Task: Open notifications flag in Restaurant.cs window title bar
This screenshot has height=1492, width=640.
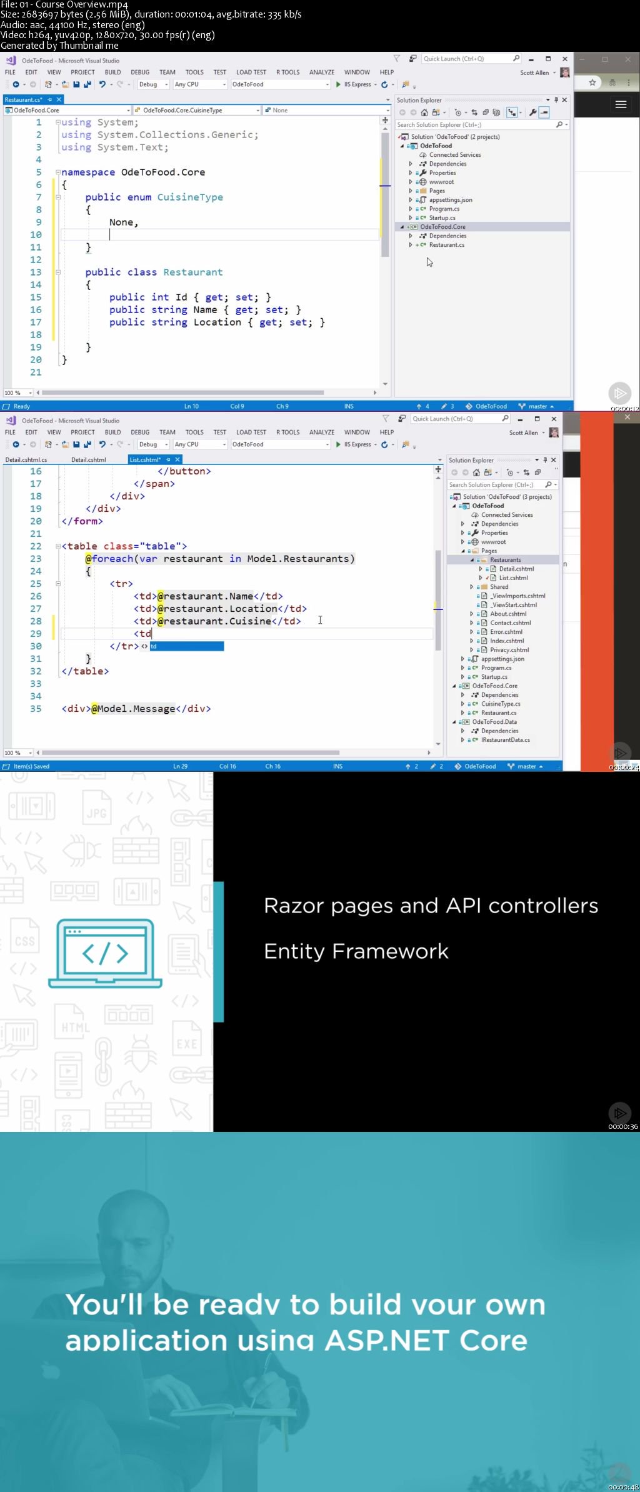Action: point(396,58)
